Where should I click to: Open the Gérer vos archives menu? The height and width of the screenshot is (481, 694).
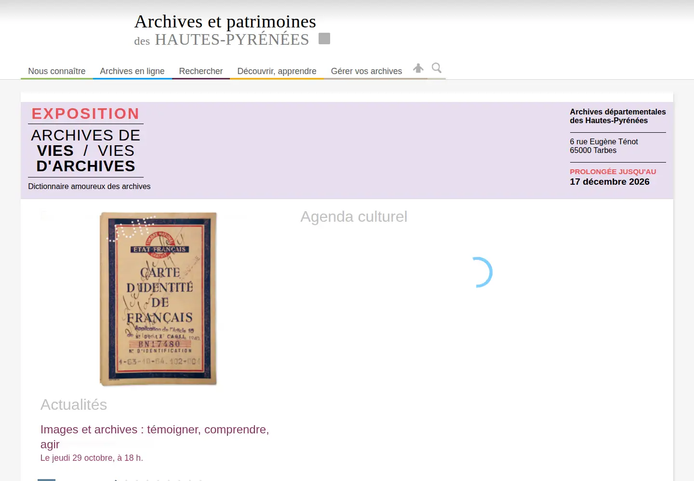click(366, 71)
